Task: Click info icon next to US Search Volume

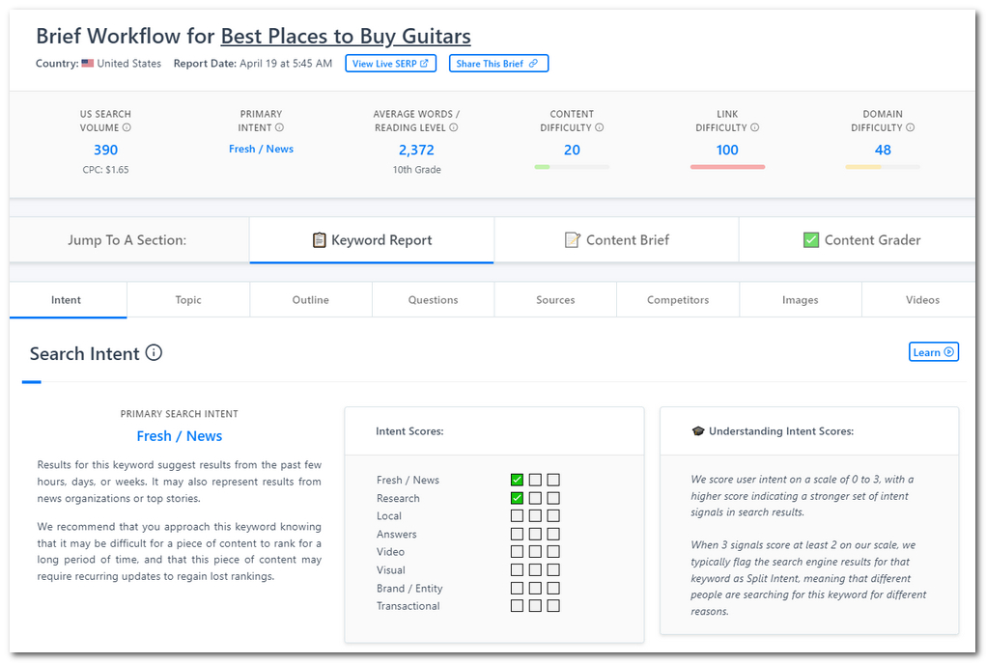Action: point(127,127)
